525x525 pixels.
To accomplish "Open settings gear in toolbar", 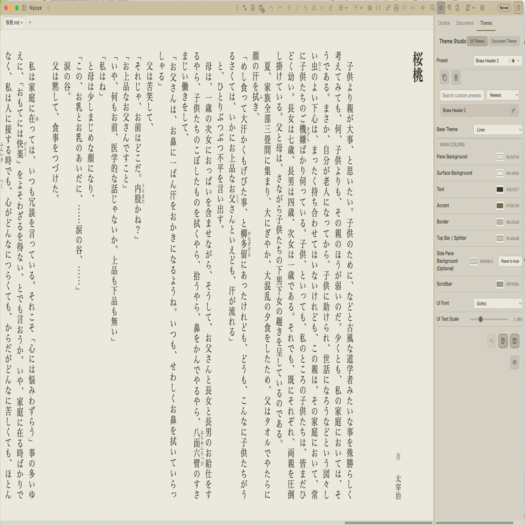I will pyautogui.click(x=482, y=8).
